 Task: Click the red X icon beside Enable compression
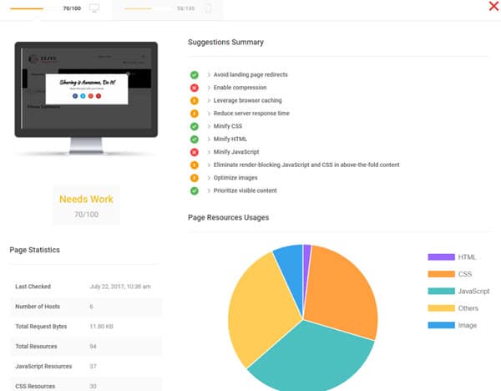194,88
